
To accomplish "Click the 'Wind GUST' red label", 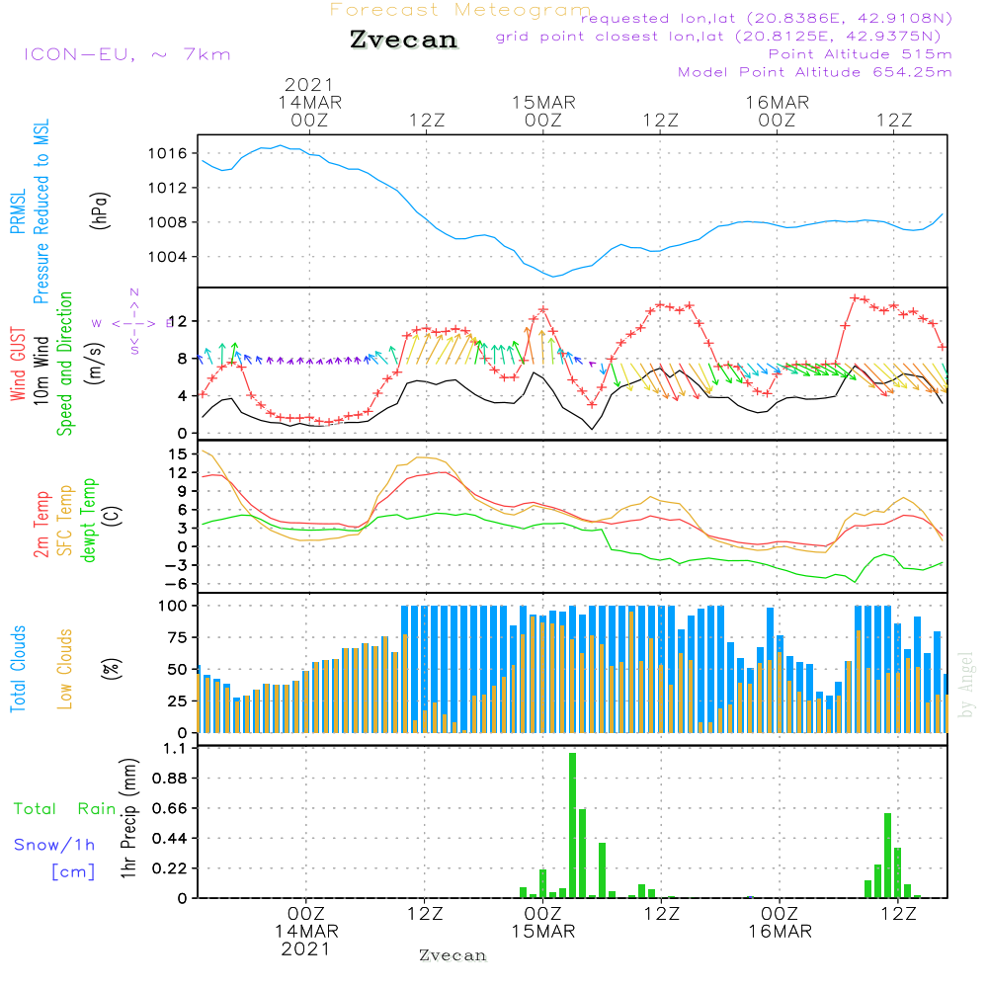I will (x=18, y=365).
